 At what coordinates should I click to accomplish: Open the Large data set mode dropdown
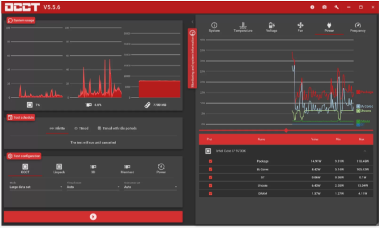[36, 187]
